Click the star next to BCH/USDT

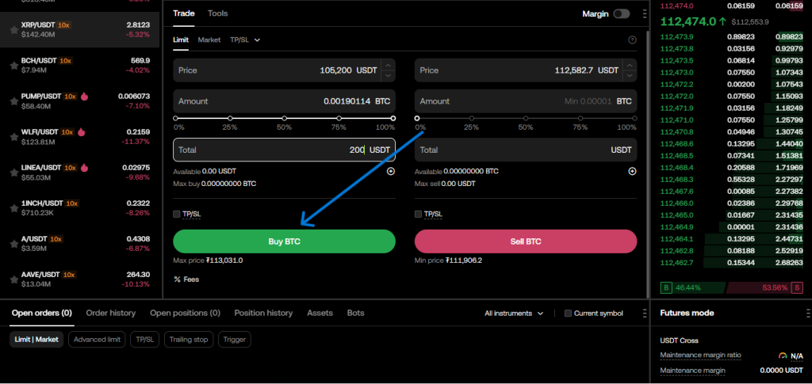[x=13, y=65]
